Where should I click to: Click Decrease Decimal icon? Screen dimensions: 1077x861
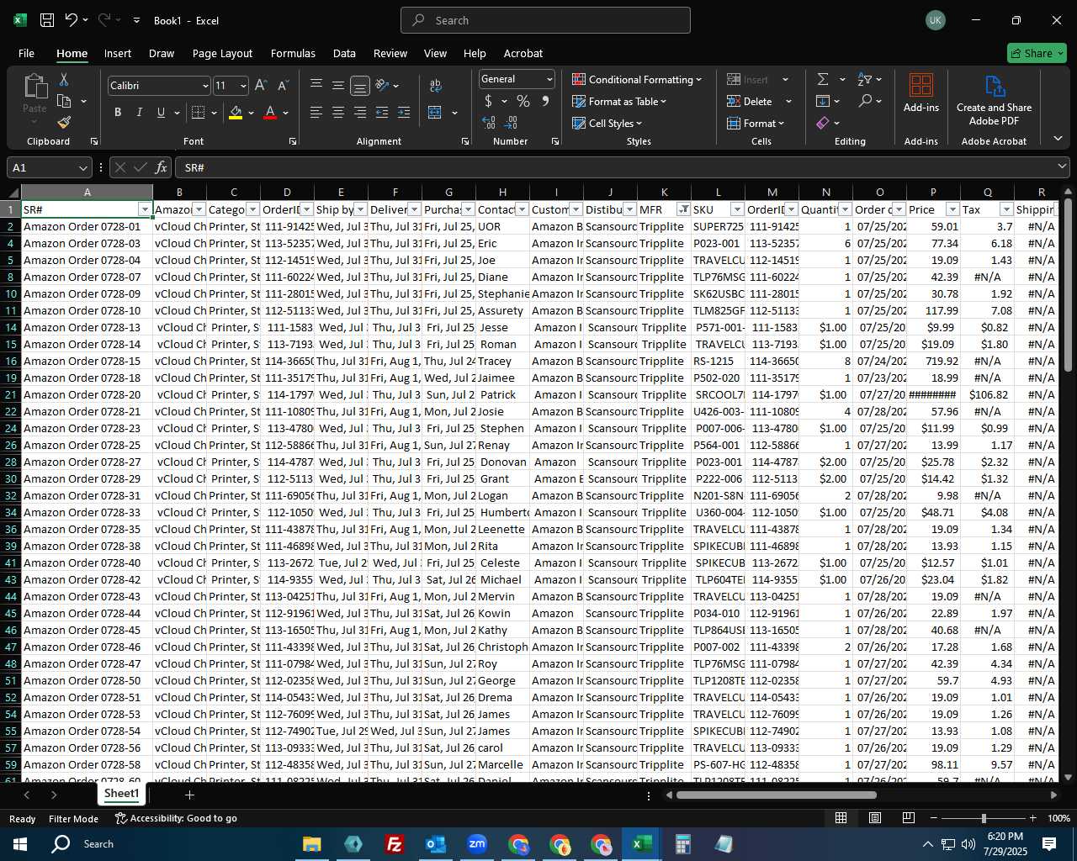coord(512,123)
